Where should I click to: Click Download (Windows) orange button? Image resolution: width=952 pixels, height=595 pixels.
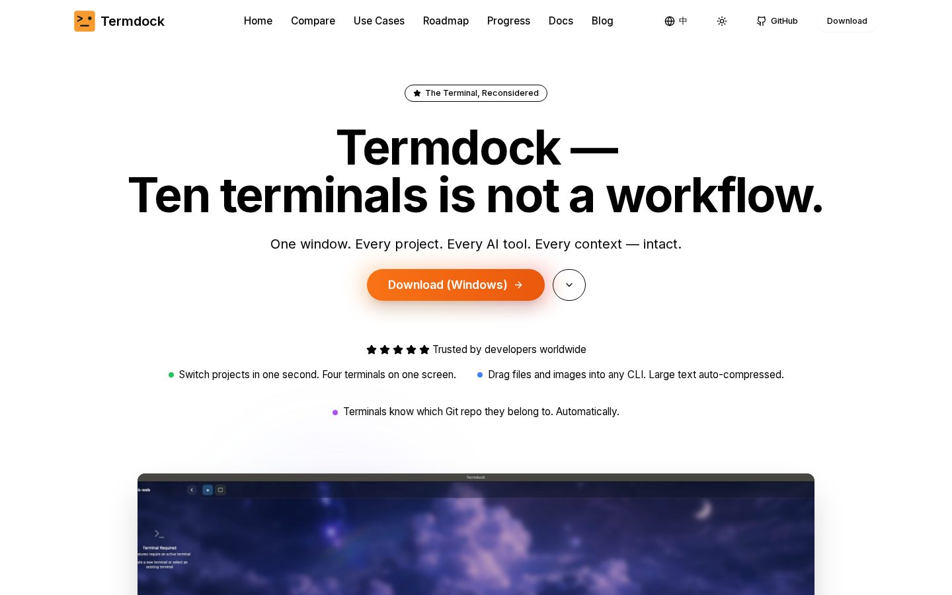pyautogui.click(x=456, y=285)
